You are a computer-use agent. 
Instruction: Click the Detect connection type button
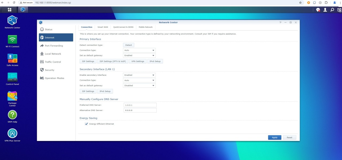[x=129, y=45]
